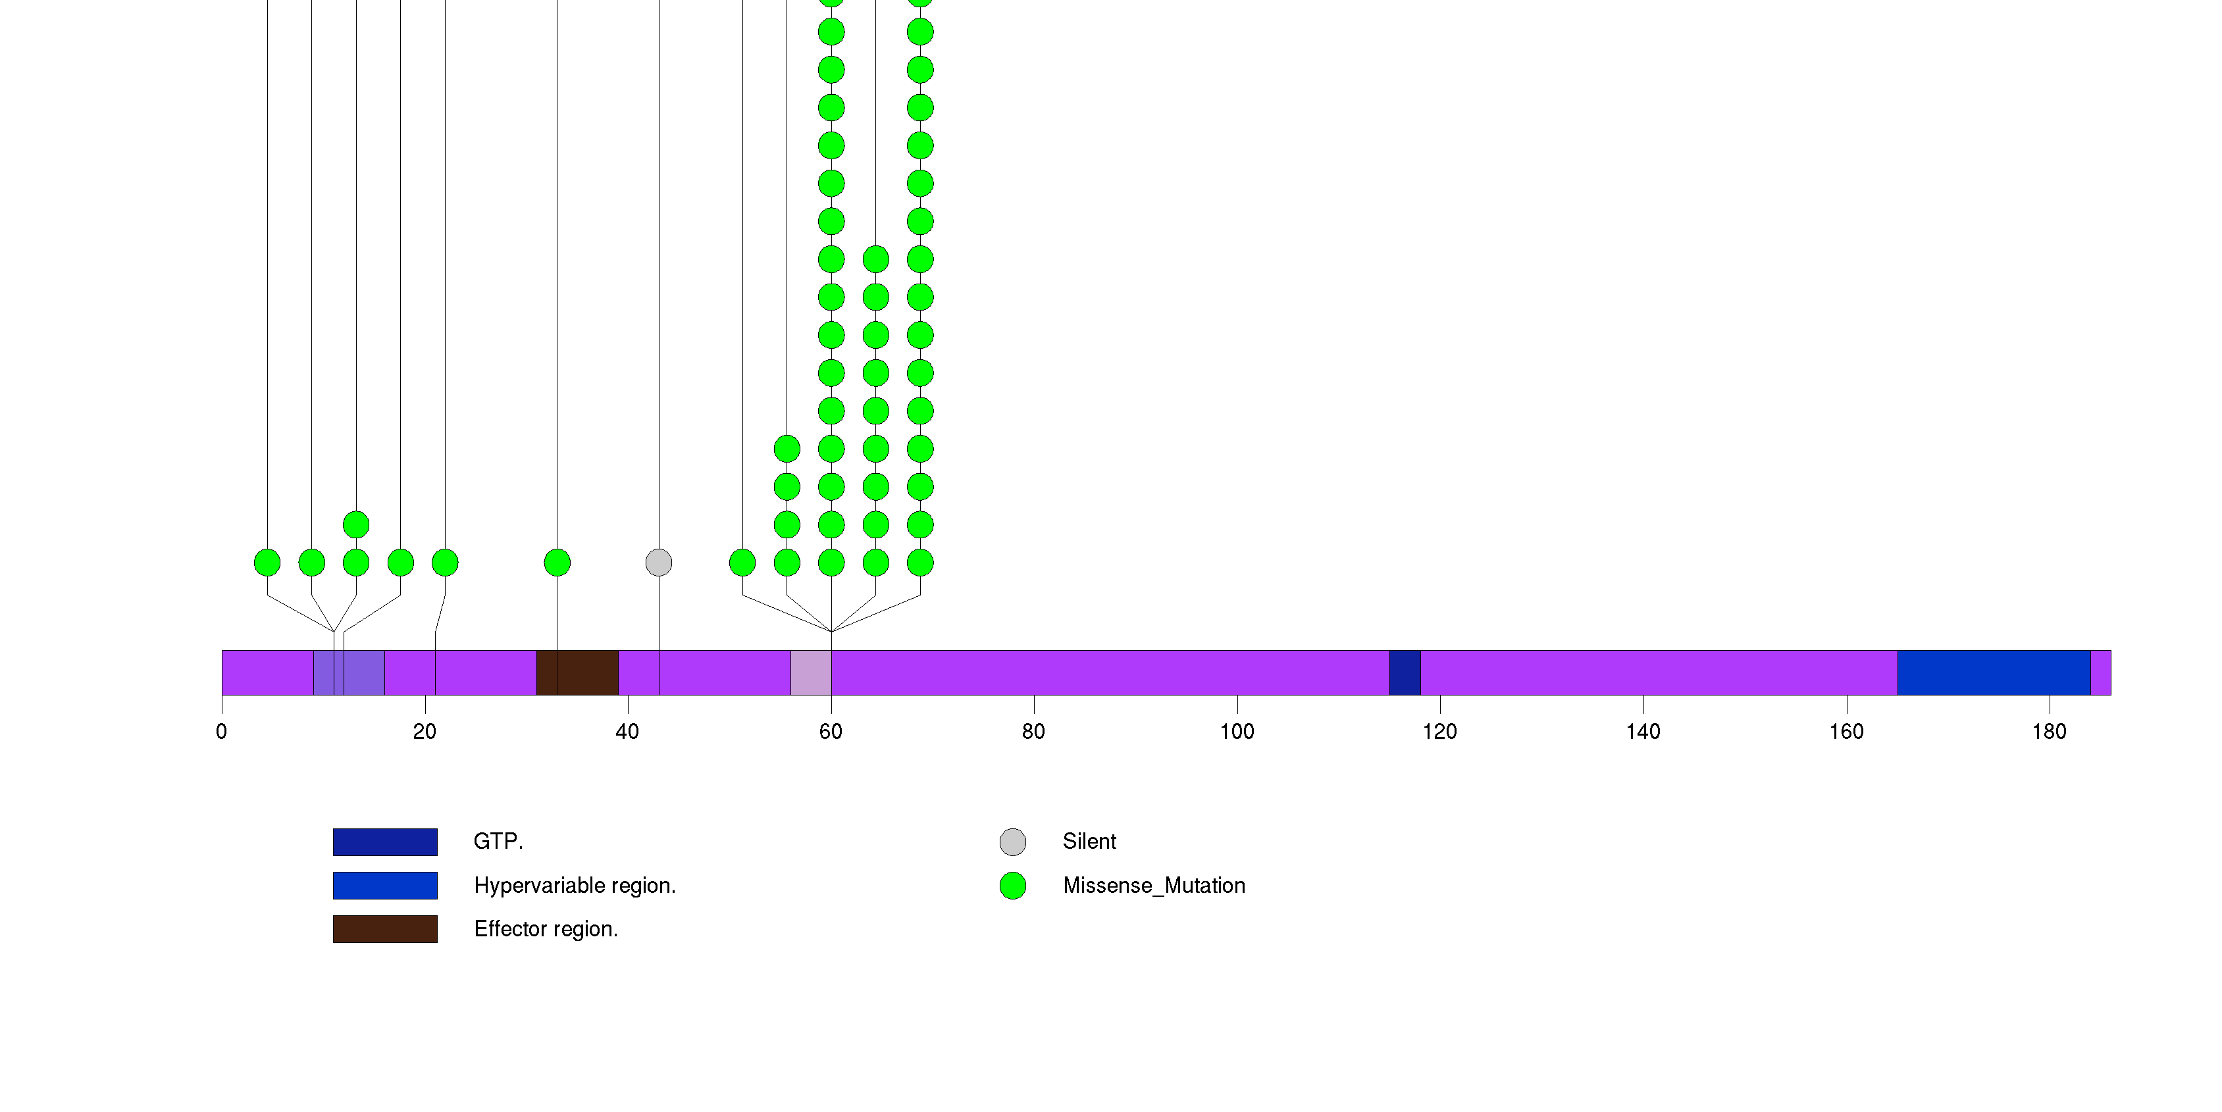Screen dimensions: 2222x1112
Task: Click the Missense_Mutation legend text
Action: 1153,885
